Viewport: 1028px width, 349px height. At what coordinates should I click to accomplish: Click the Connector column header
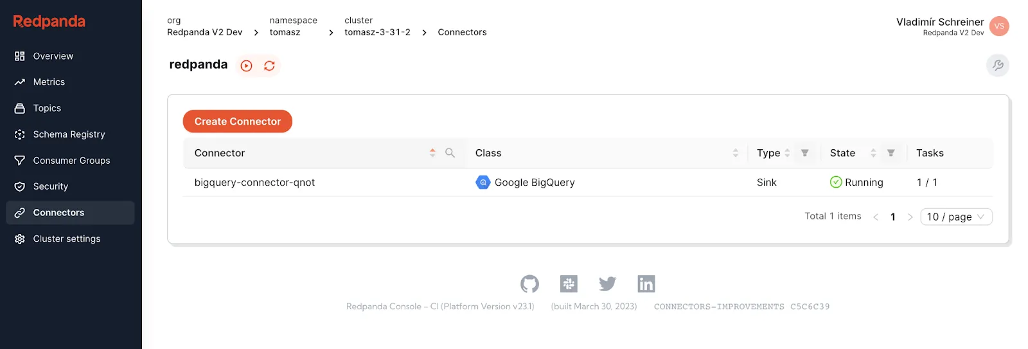tap(220, 153)
